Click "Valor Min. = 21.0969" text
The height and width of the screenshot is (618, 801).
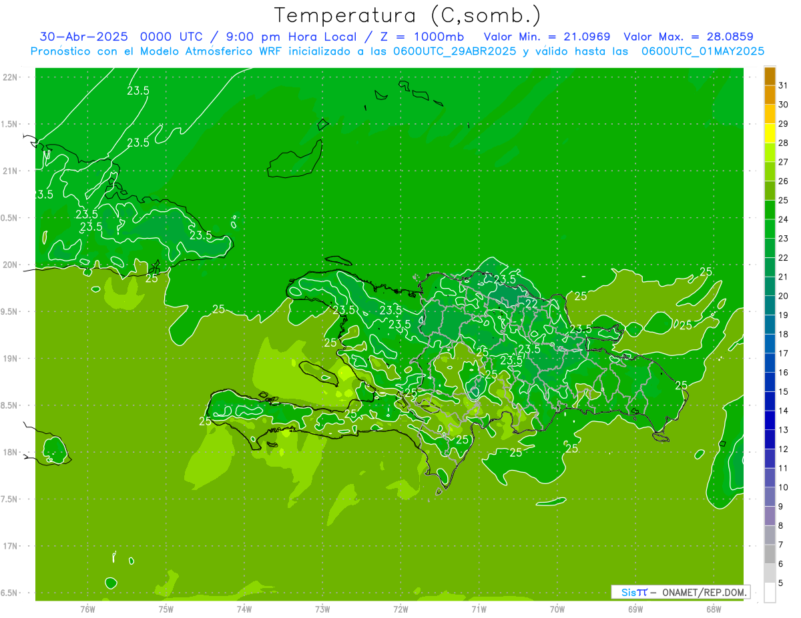[x=549, y=37]
